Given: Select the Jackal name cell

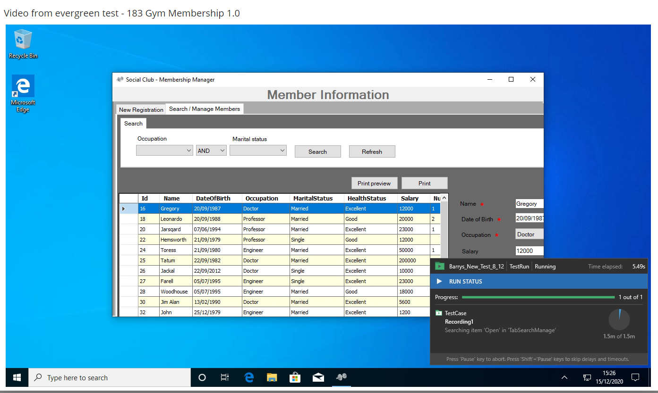Looking at the screenshot, I should pyautogui.click(x=175, y=271).
